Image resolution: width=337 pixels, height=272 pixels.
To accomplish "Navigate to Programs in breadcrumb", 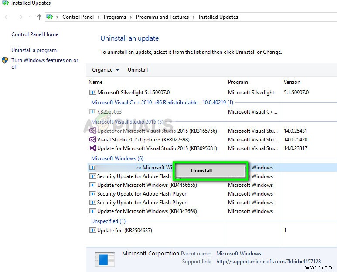I will tap(115, 17).
